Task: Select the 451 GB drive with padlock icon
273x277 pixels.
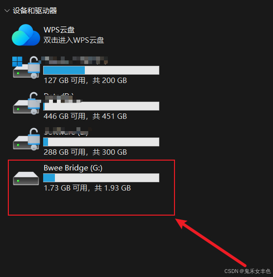Action: [26, 103]
